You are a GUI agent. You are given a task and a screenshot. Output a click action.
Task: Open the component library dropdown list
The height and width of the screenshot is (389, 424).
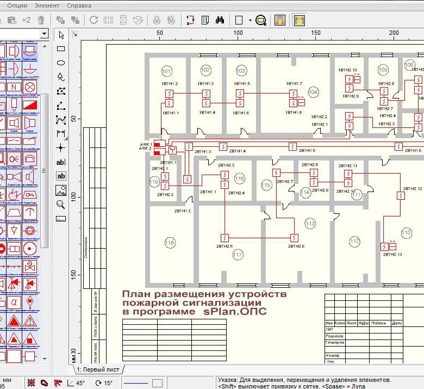point(43,34)
